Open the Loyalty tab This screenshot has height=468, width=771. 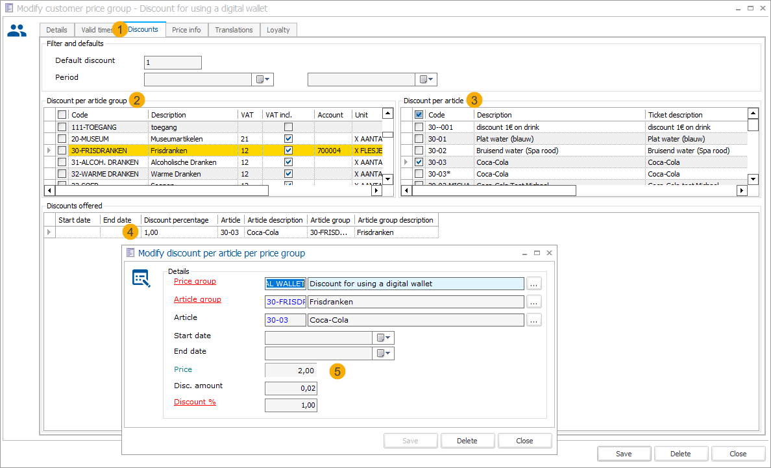tap(278, 30)
